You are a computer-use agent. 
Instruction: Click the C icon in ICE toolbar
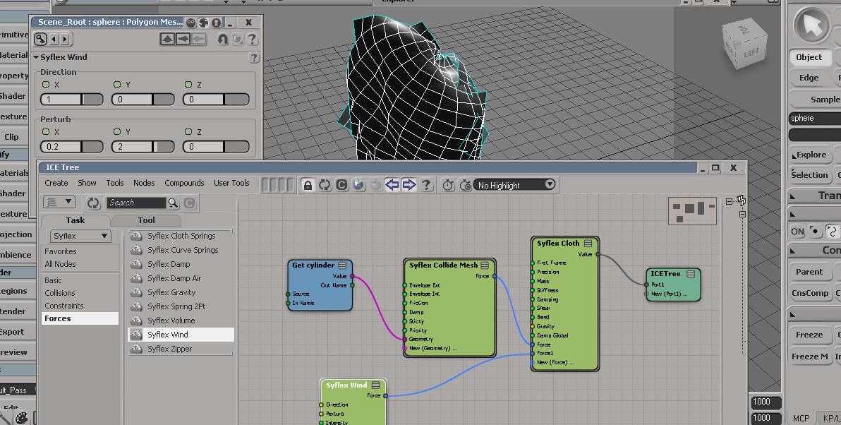[x=341, y=185]
